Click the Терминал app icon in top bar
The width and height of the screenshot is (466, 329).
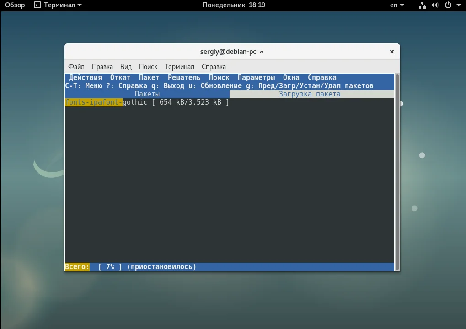coord(37,5)
